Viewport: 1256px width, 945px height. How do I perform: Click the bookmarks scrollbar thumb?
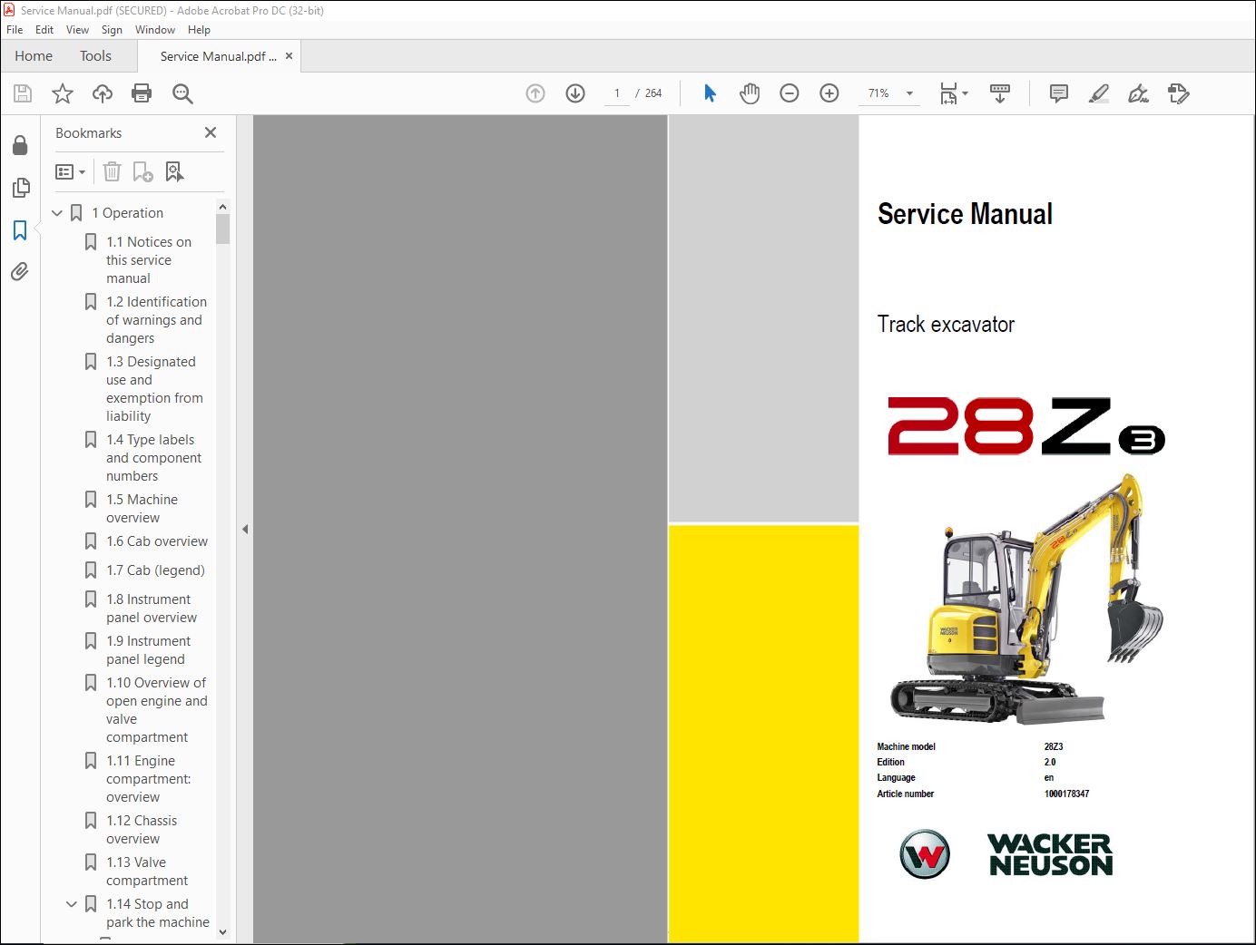click(x=222, y=229)
